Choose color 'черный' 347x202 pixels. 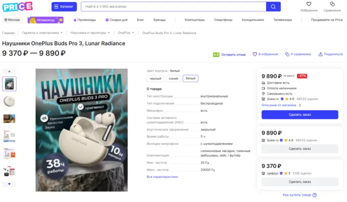(155, 79)
